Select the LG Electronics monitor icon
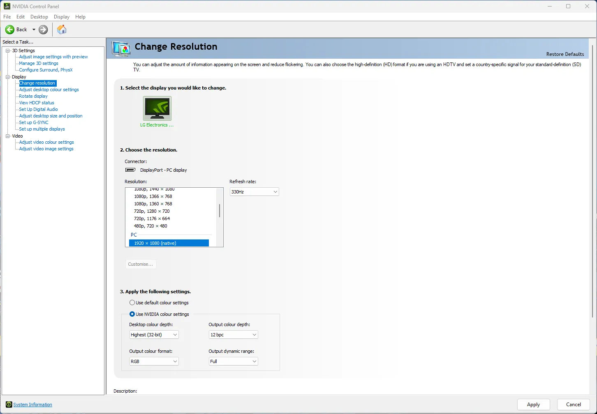This screenshot has height=414, width=597. [157, 108]
